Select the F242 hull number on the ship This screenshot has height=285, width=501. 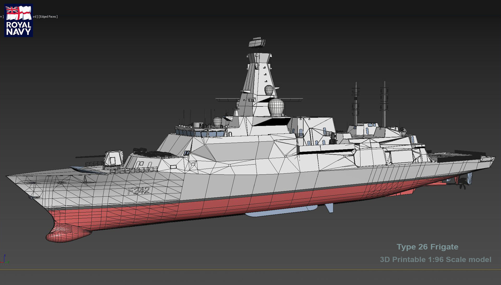coord(139,191)
